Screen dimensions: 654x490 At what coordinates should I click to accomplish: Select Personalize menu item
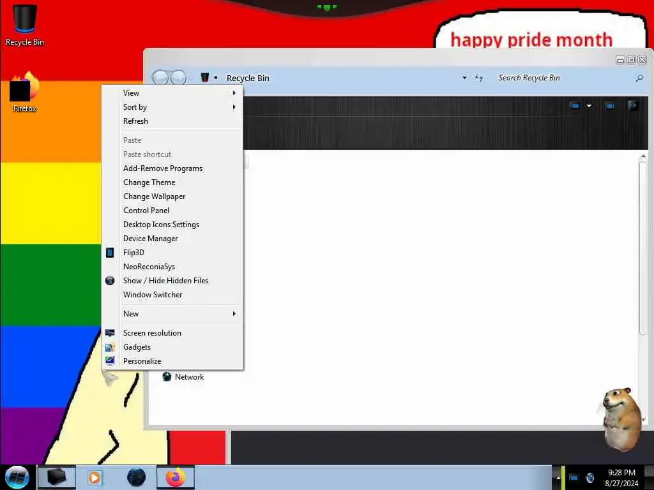click(x=142, y=361)
